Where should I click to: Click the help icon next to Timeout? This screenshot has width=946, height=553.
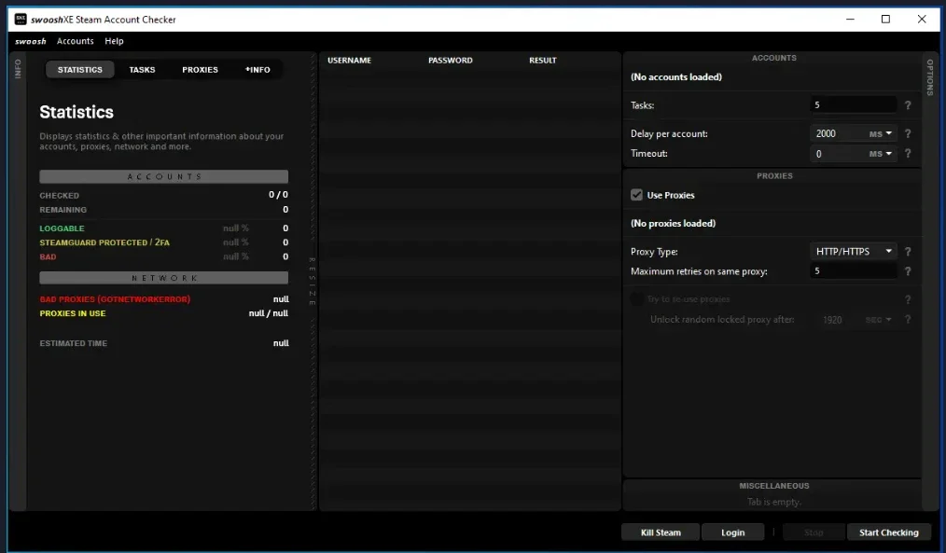908,154
